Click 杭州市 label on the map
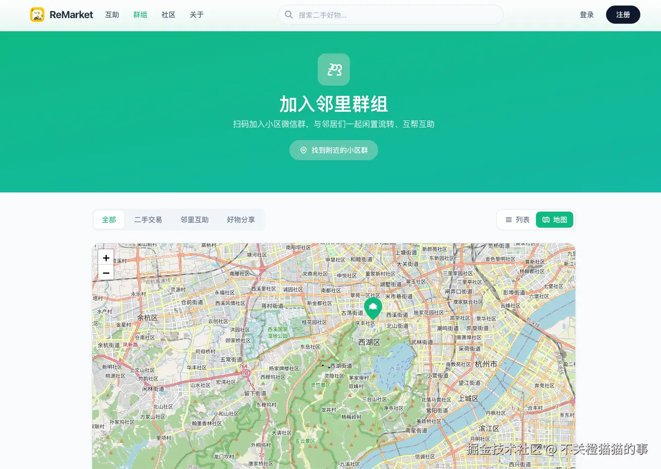The height and width of the screenshot is (469, 661). 486,364
